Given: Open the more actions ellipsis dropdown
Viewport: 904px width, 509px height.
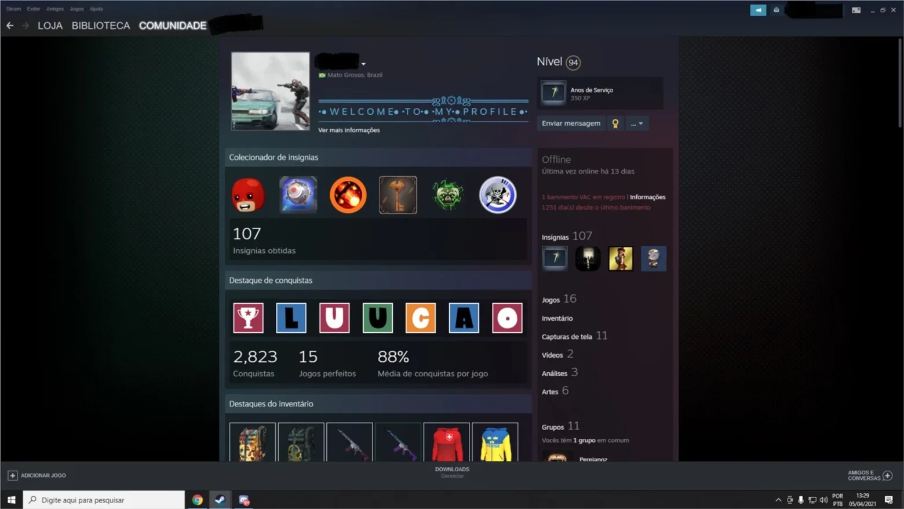Looking at the screenshot, I should [637, 123].
